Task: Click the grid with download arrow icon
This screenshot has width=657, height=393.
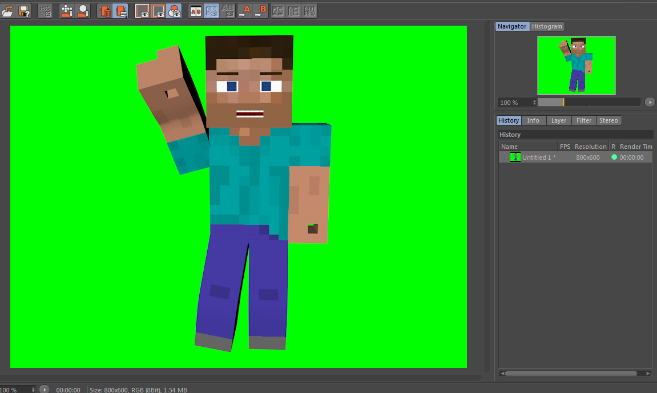Action: tap(67, 11)
